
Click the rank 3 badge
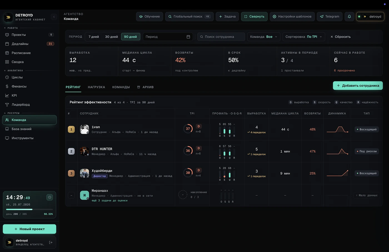[71, 173]
